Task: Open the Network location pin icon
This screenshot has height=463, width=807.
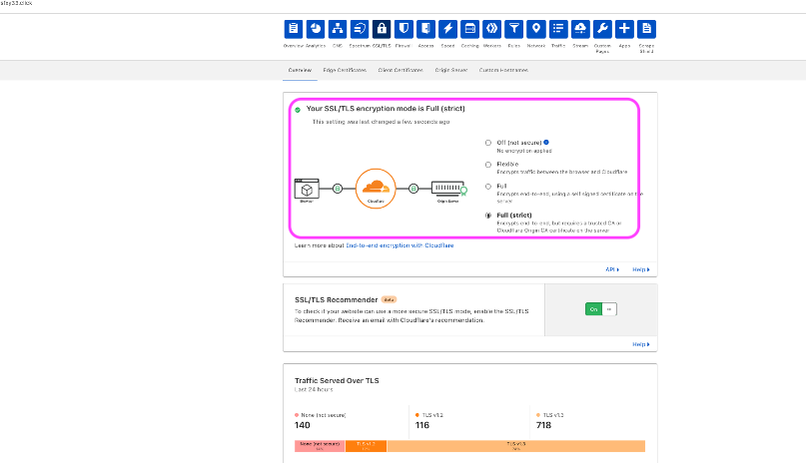Action: (536, 29)
